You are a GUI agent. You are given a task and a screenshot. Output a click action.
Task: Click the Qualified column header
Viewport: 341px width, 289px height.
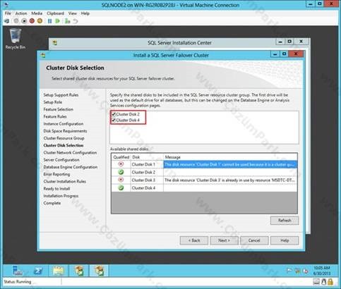pyautogui.click(x=121, y=157)
